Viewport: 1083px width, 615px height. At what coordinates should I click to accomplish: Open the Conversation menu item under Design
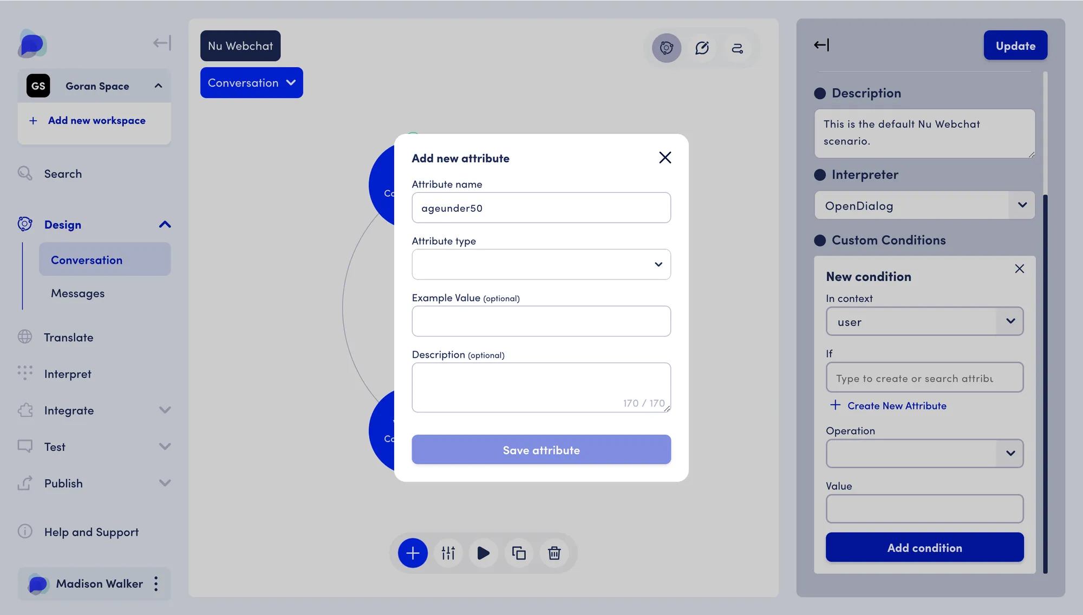(105, 260)
